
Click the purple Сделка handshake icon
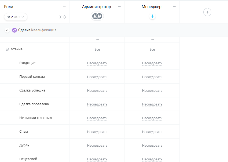click(x=14, y=30)
